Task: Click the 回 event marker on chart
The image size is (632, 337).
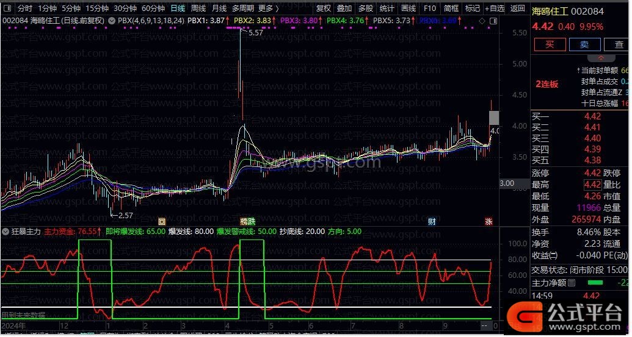Action: point(162,221)
